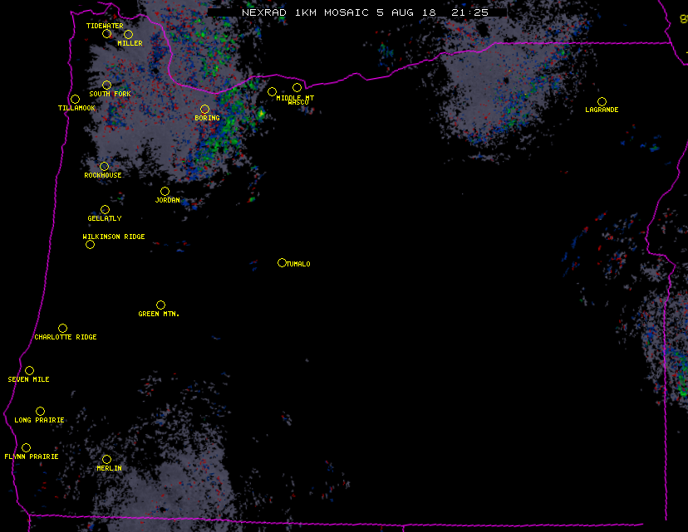Click the NEXRAD 1KM MOSAIC title text
Viewport: 688px width, 532px height.
pos(356,12)
